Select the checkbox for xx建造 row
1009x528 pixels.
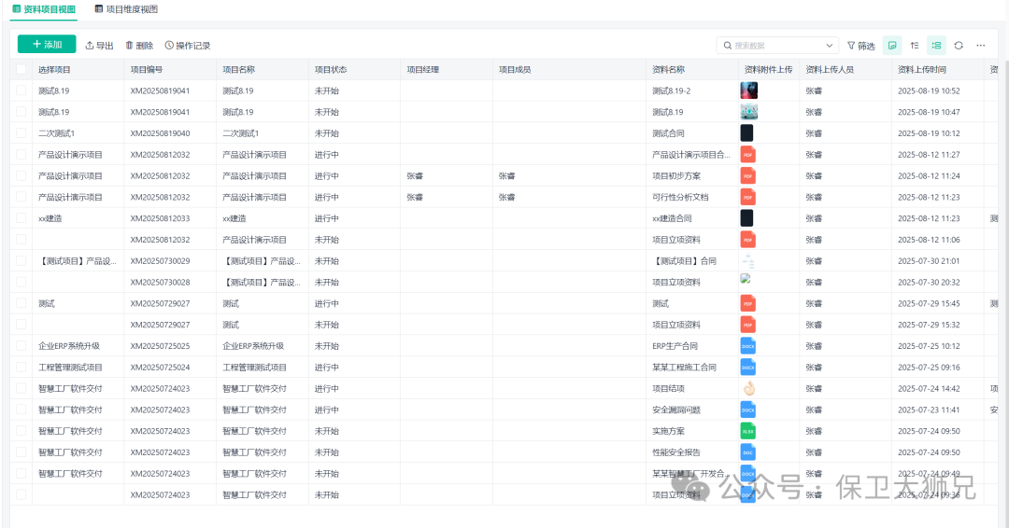click(21, 218)
